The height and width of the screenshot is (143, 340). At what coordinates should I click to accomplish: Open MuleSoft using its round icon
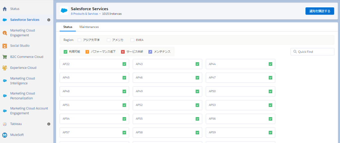[x=5, y=135]
